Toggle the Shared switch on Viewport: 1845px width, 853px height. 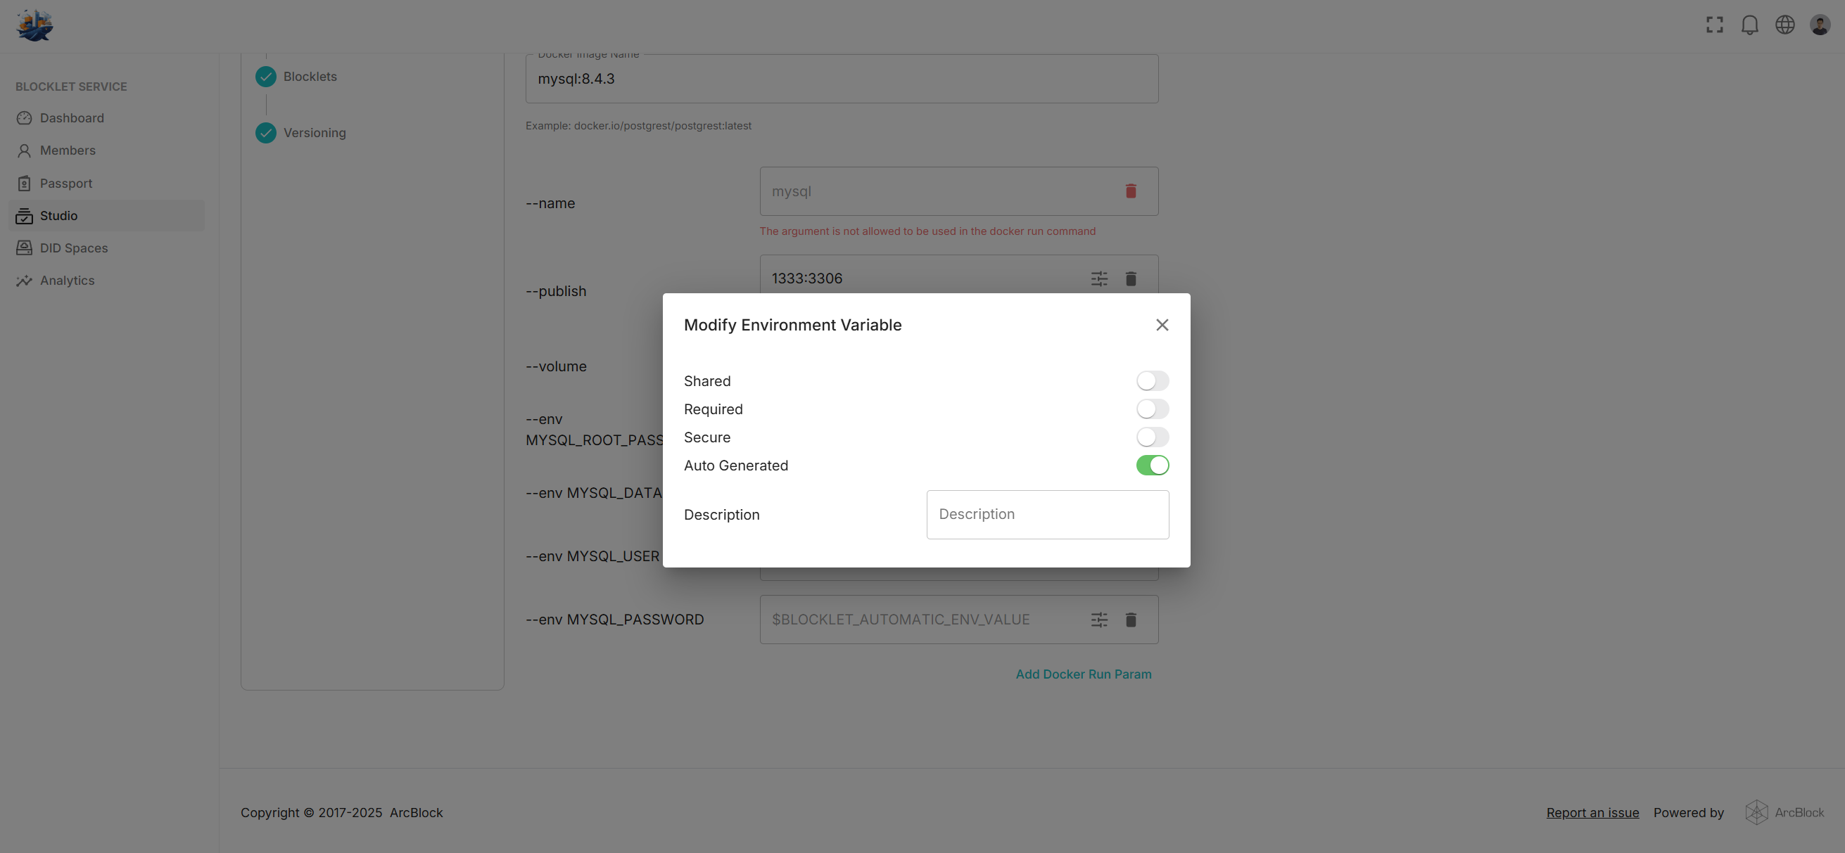pos(1152,380)
